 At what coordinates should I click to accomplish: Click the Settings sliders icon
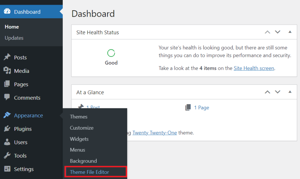(7, 169)
